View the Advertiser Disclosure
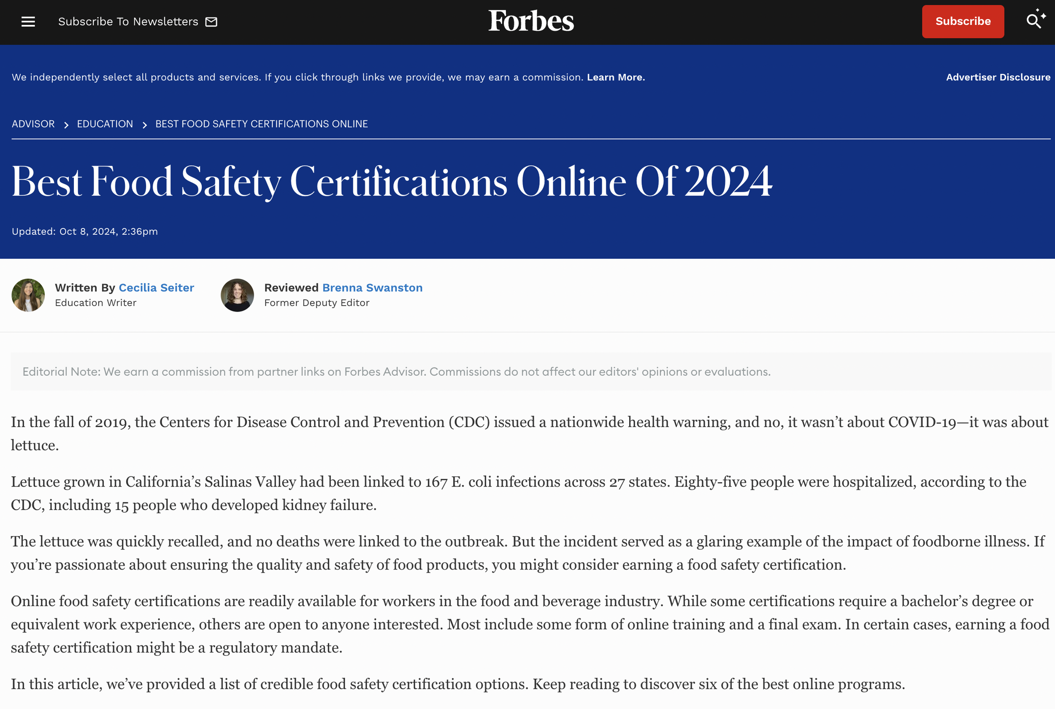Viewport: 1055px width, 709px height. pyautogui.click(x=998, y=77)
